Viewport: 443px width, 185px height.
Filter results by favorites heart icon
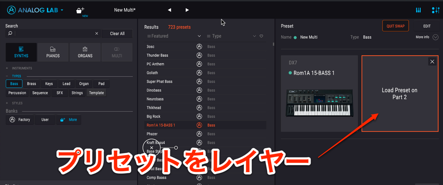(261, 36)
